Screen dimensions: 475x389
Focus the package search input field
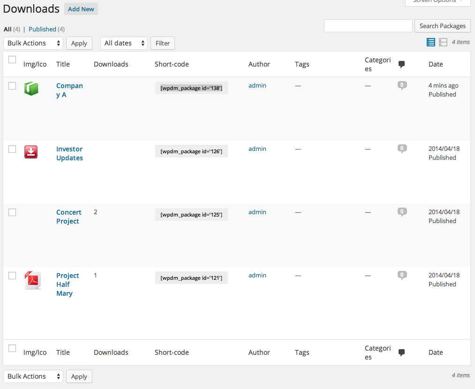(x=368, y=26)
